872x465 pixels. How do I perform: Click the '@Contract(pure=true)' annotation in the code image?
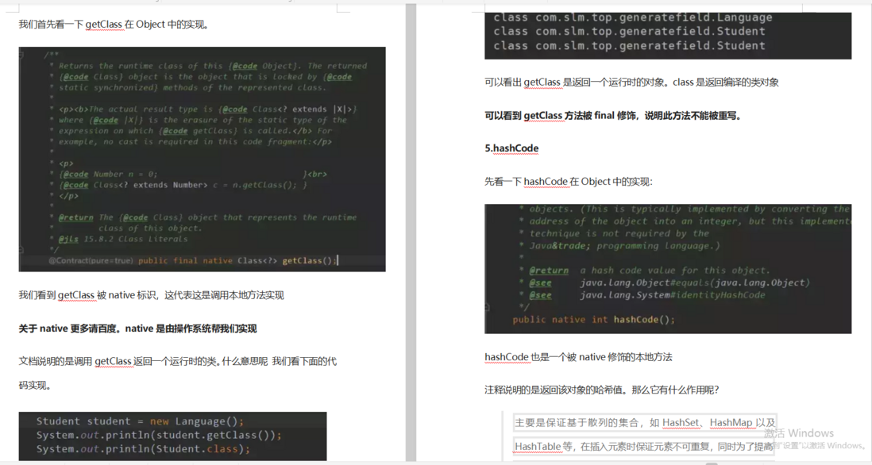91,260
